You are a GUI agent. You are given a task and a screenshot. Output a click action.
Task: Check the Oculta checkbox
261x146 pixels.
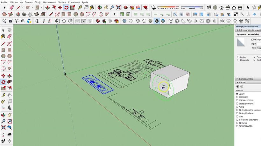238,57
